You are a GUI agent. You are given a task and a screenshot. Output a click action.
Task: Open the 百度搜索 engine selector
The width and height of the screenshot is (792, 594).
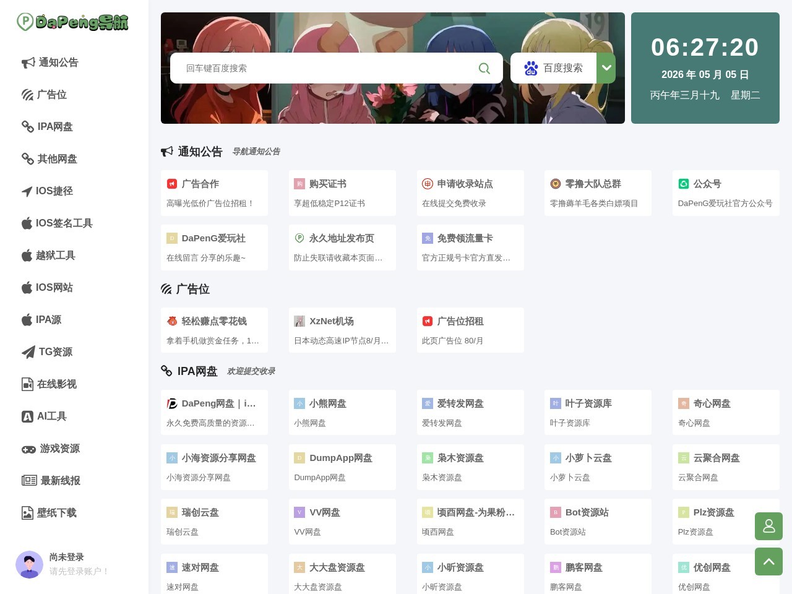[x=554, y=68]
